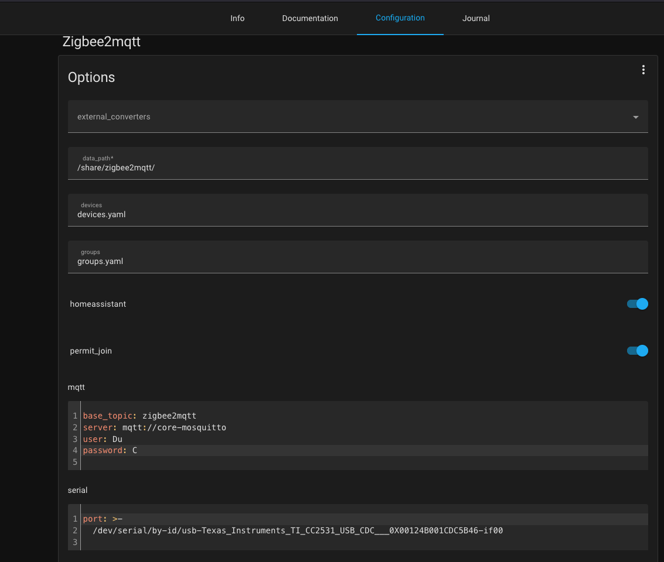Click the mqtt section label

coord(76,388)
